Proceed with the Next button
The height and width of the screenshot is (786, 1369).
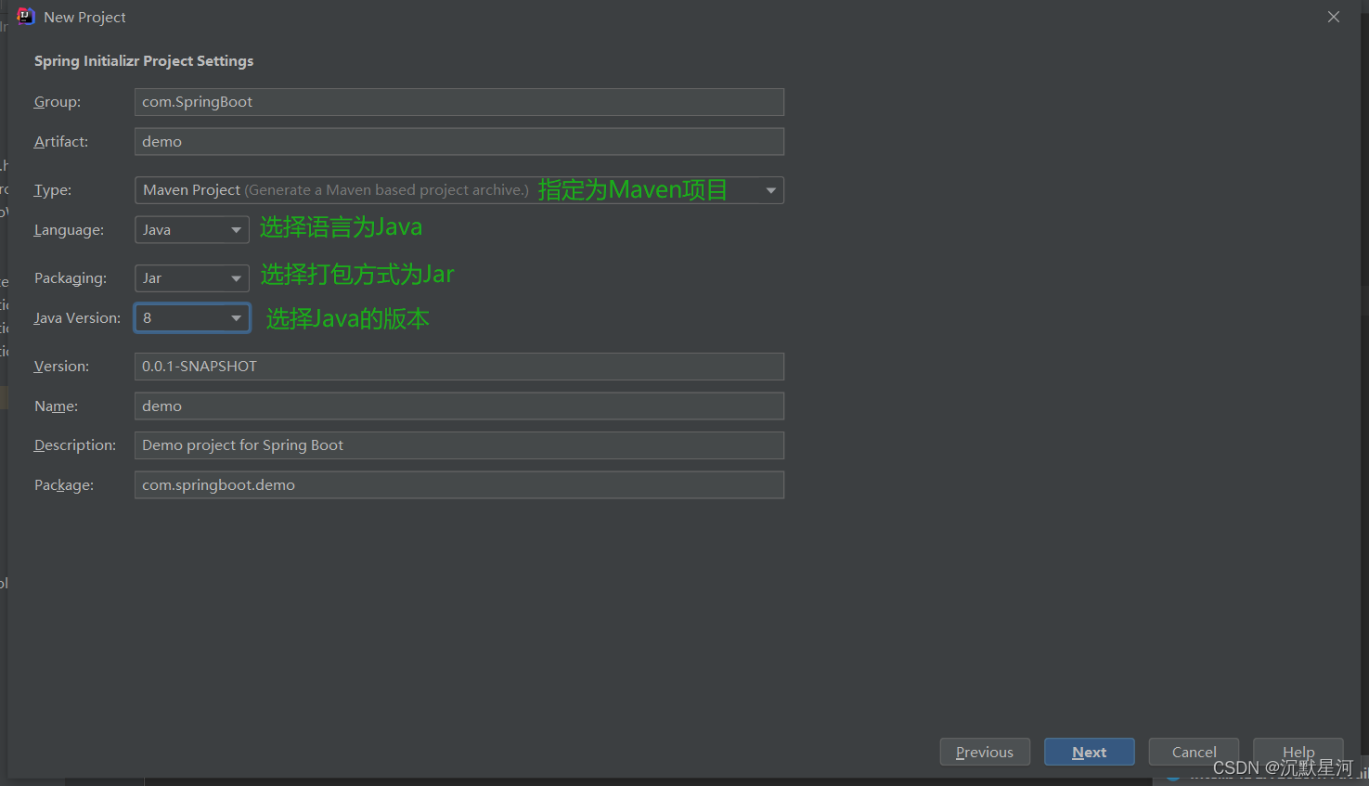[1090, 752]
